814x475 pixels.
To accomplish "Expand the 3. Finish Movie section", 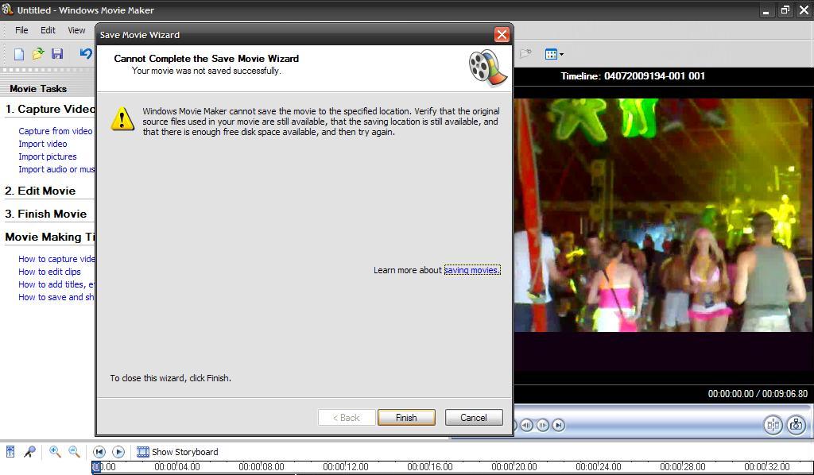I will [x=45, y=214].
